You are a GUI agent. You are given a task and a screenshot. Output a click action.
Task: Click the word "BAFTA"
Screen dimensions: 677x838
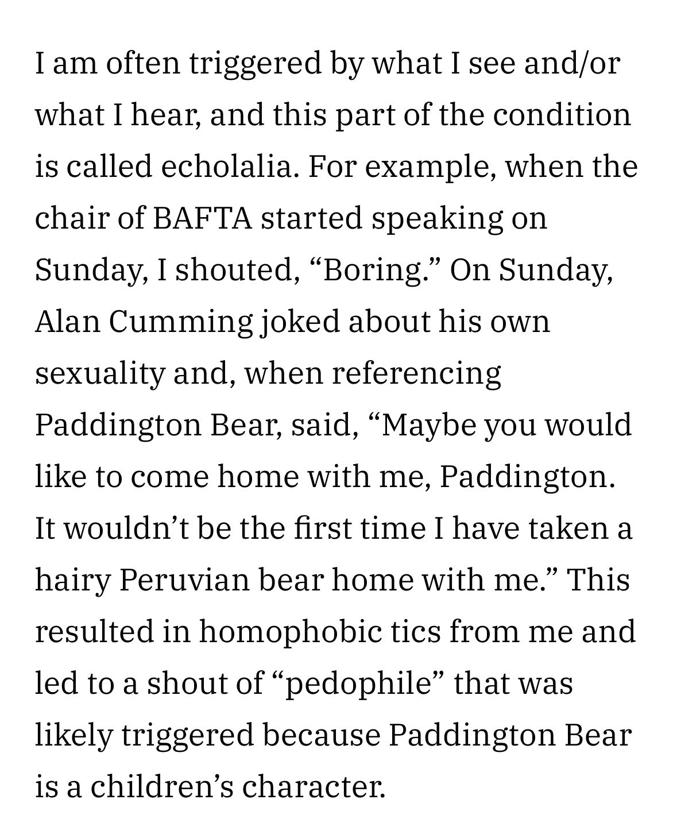coord(204,218)
